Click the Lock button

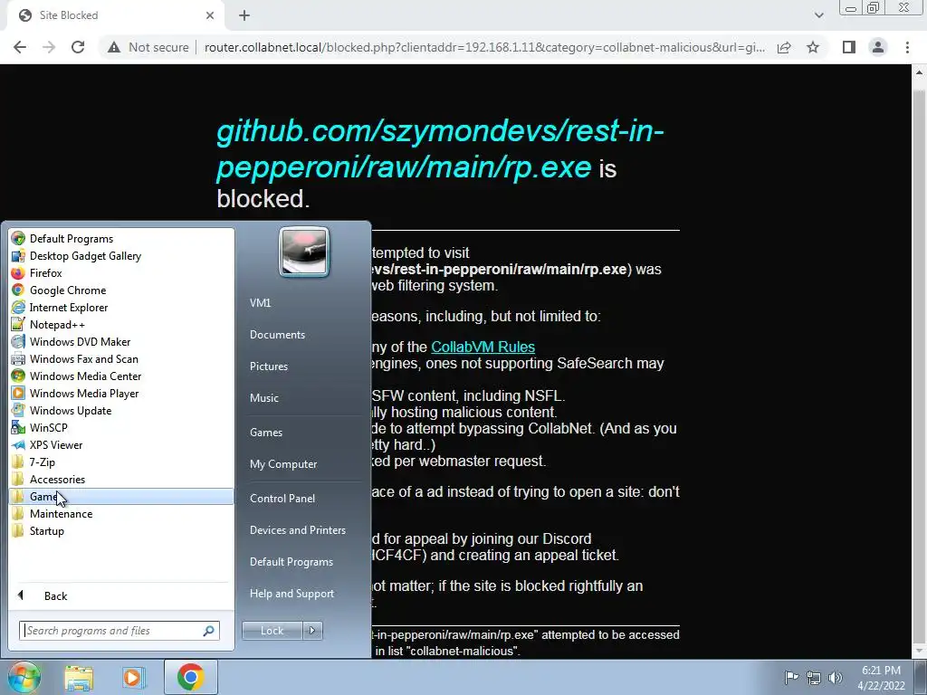coord(272,631)
